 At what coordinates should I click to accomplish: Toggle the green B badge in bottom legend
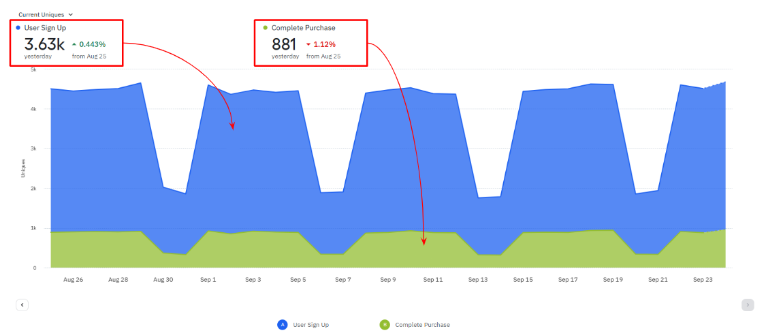point(385,325)
